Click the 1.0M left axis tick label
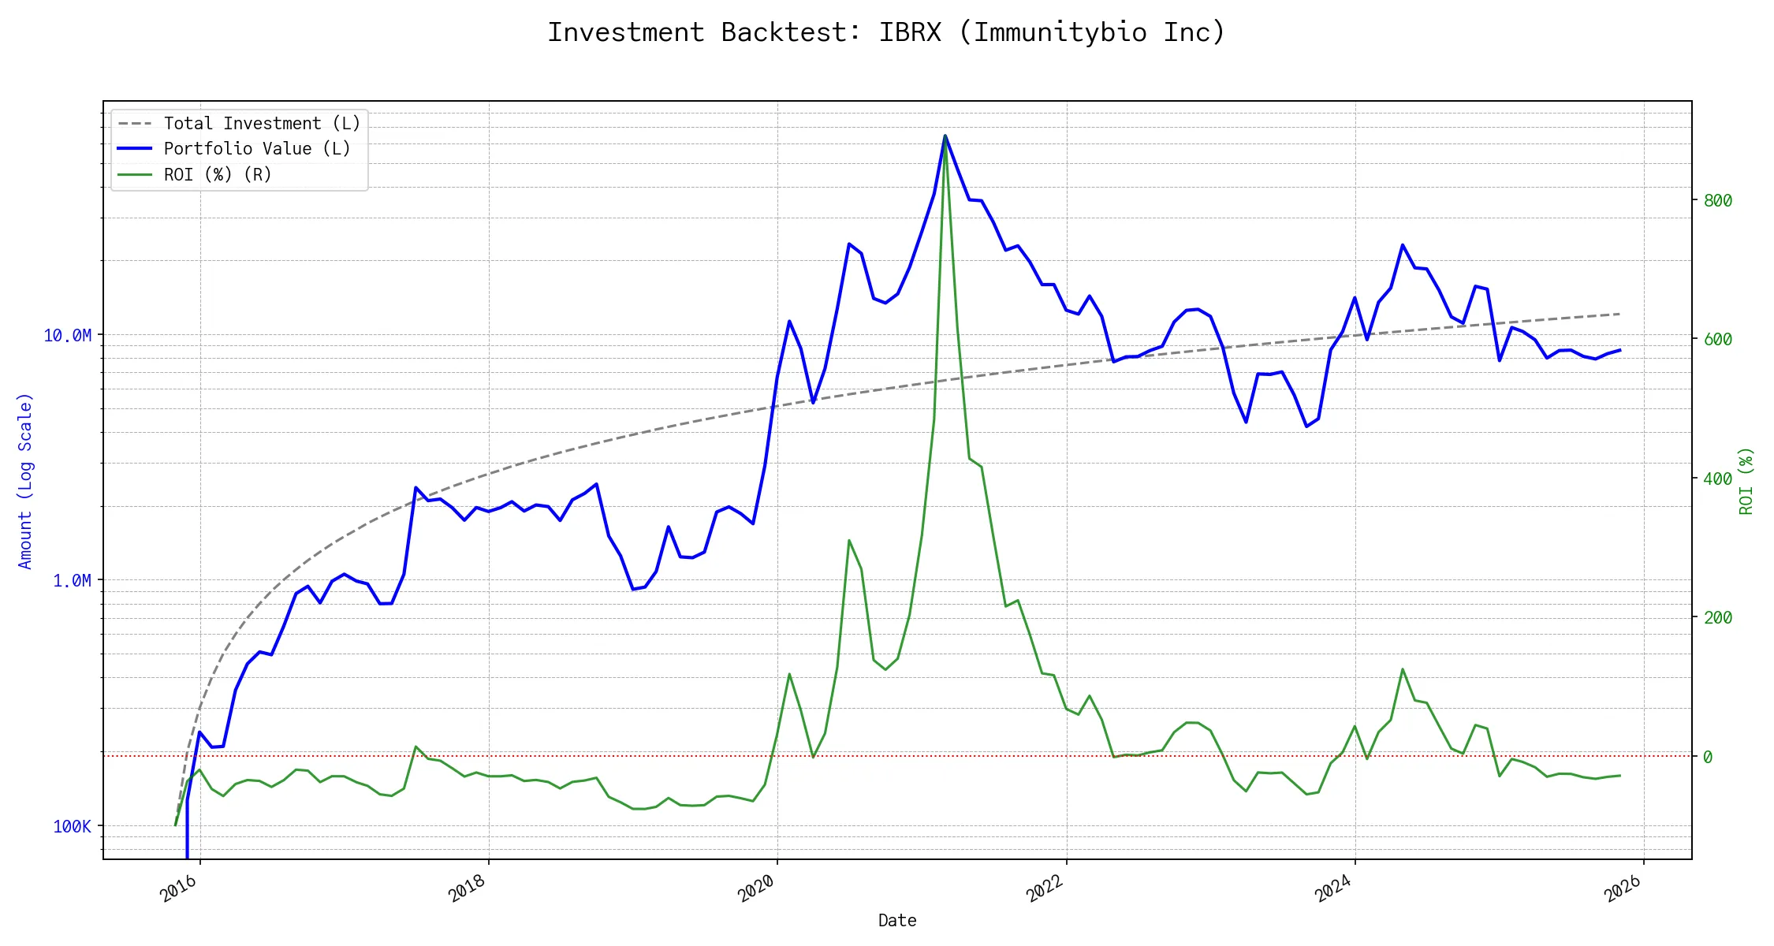 point(72,581)
